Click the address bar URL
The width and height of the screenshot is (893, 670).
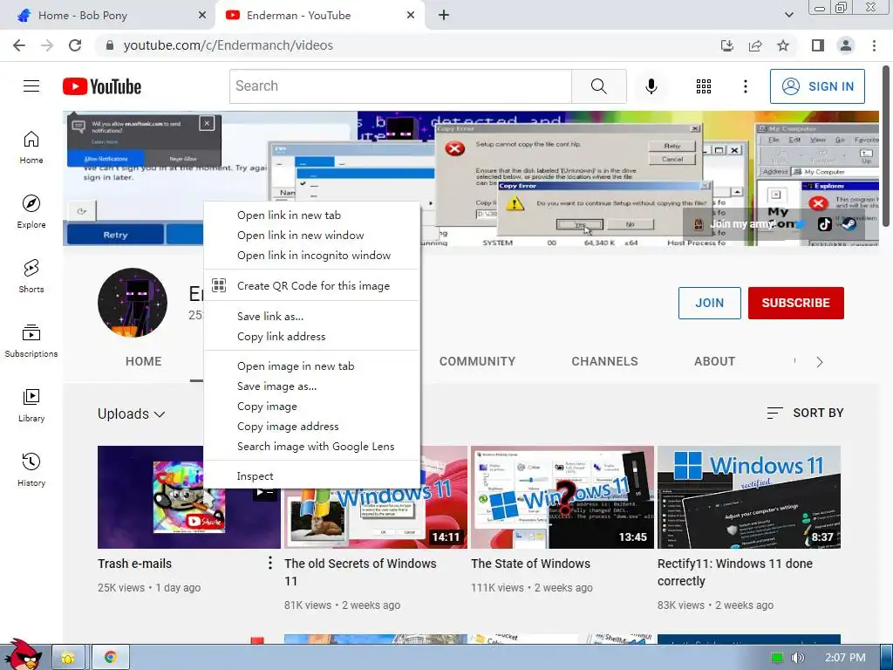(x=228, y=45)
